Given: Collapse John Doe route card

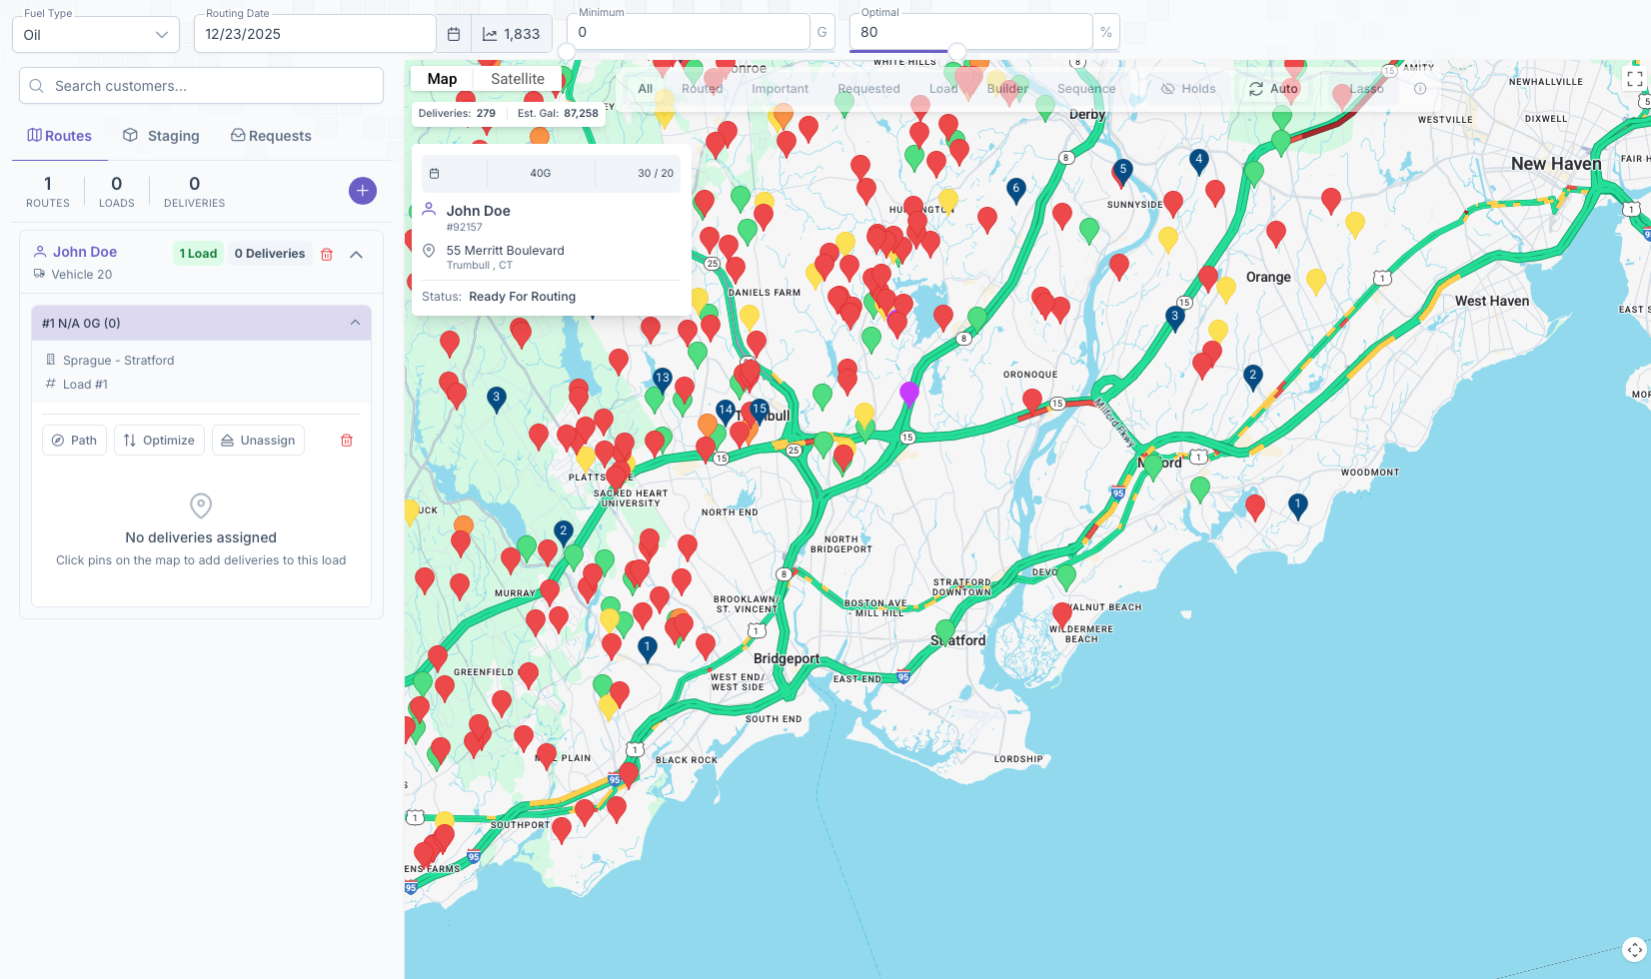Looking at the screenshot, I should (356, 255).
